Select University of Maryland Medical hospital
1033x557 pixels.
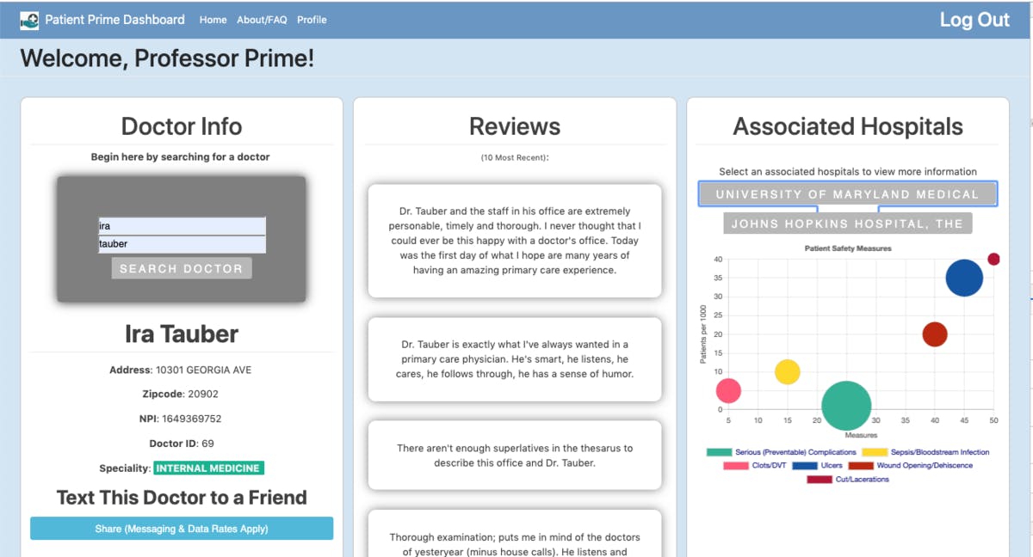coord(847,194)
